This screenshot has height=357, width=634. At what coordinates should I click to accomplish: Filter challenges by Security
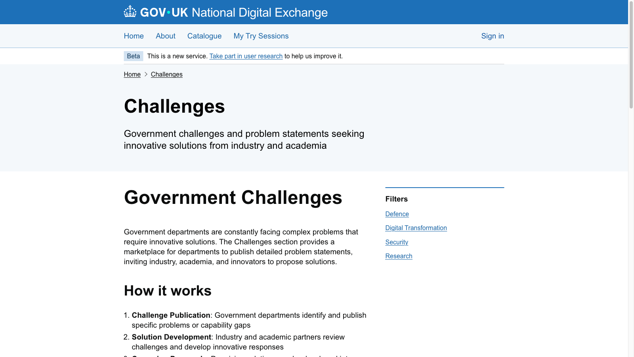tap(397, 242)
